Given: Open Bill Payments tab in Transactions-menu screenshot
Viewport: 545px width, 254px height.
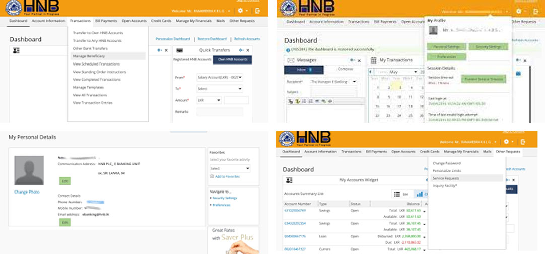Looking at the screenshot, I should [106, 21].
